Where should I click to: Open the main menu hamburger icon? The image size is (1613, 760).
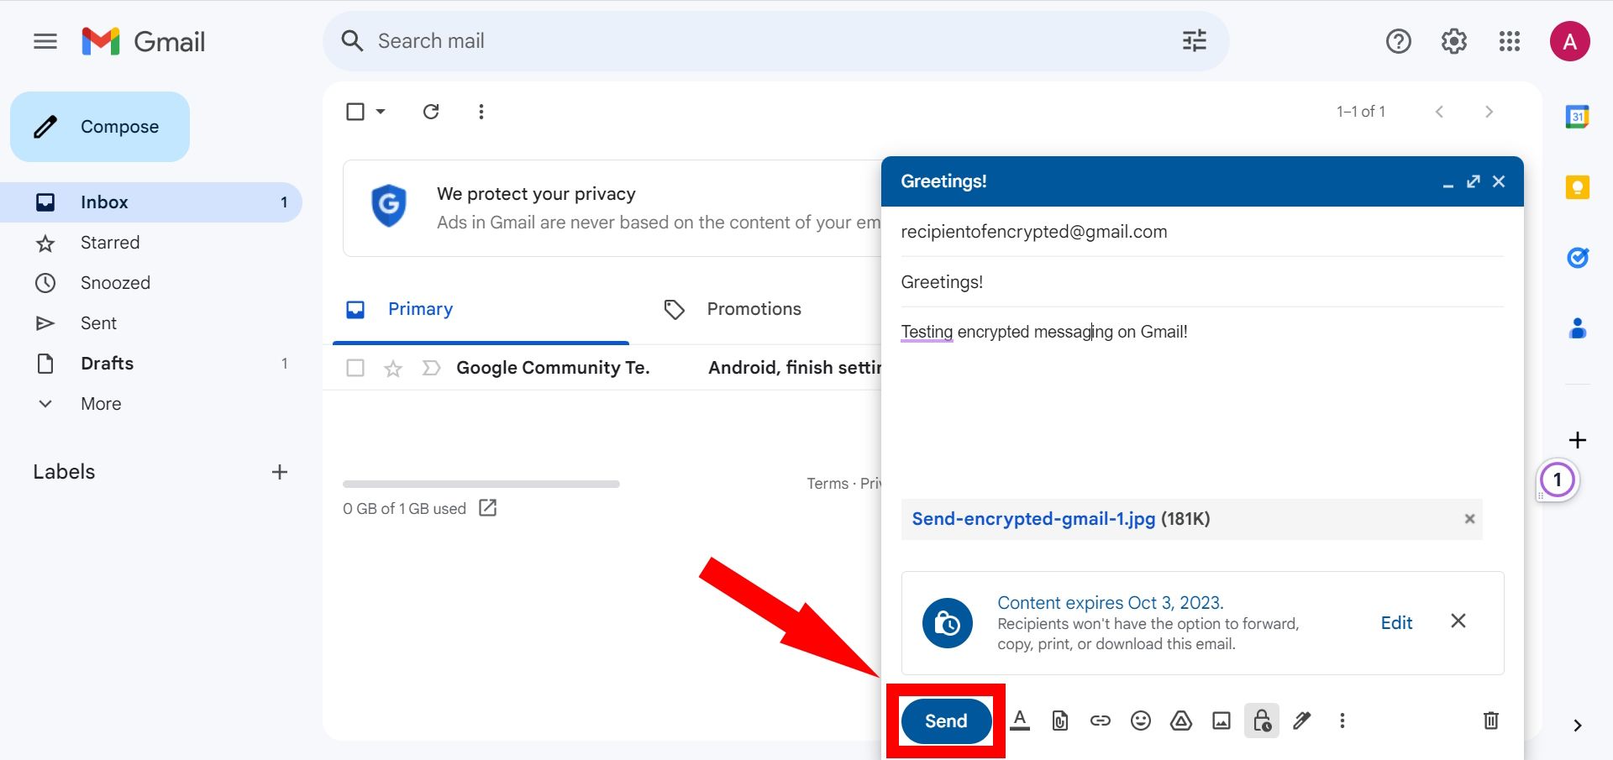(x=45, y=41)
